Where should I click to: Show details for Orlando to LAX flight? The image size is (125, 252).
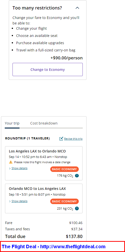19,201
